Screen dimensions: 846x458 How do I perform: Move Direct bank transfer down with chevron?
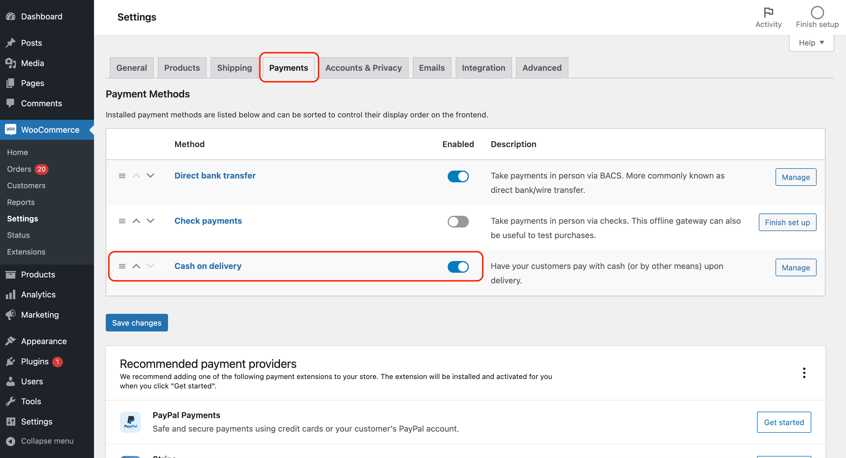point(150,176)
